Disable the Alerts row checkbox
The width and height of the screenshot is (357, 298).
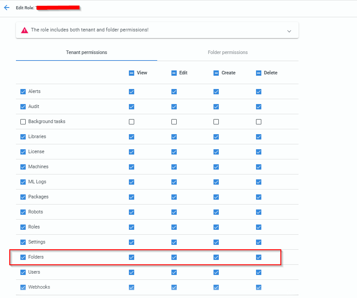pyautogui.click(x=23, y=92)
